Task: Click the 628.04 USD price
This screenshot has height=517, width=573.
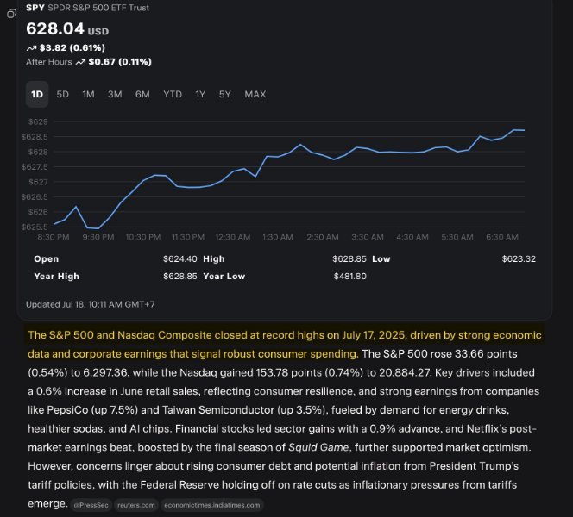Action: click(x=67, y=28)
